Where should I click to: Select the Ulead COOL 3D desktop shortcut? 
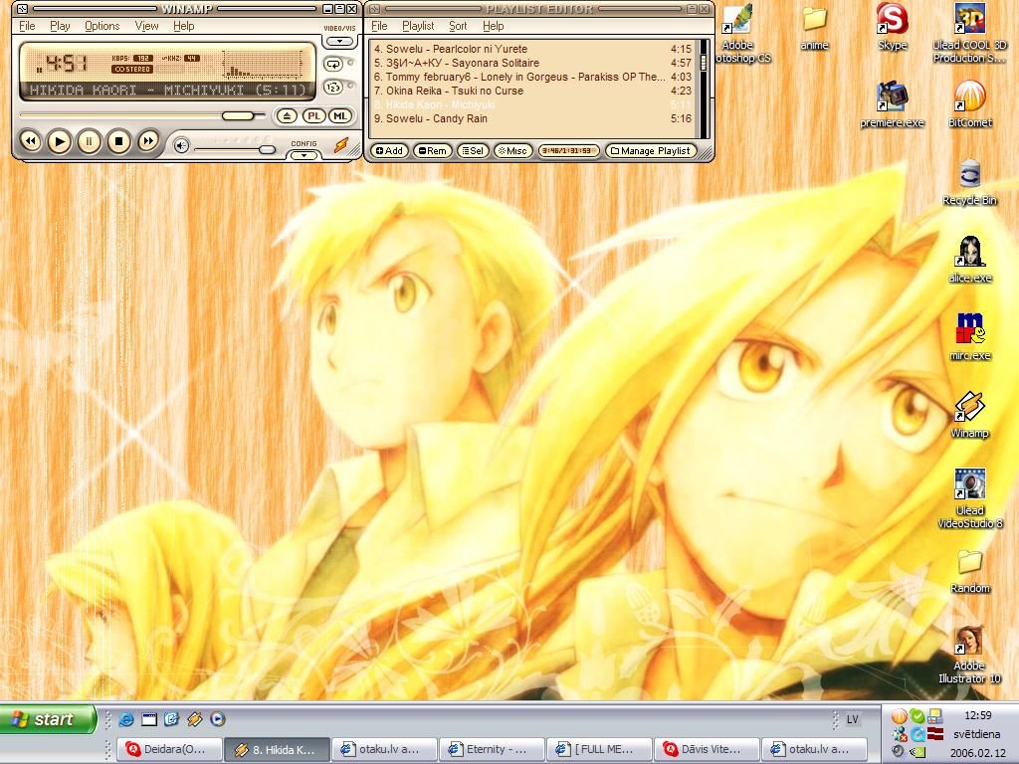(x=969, y=34)
